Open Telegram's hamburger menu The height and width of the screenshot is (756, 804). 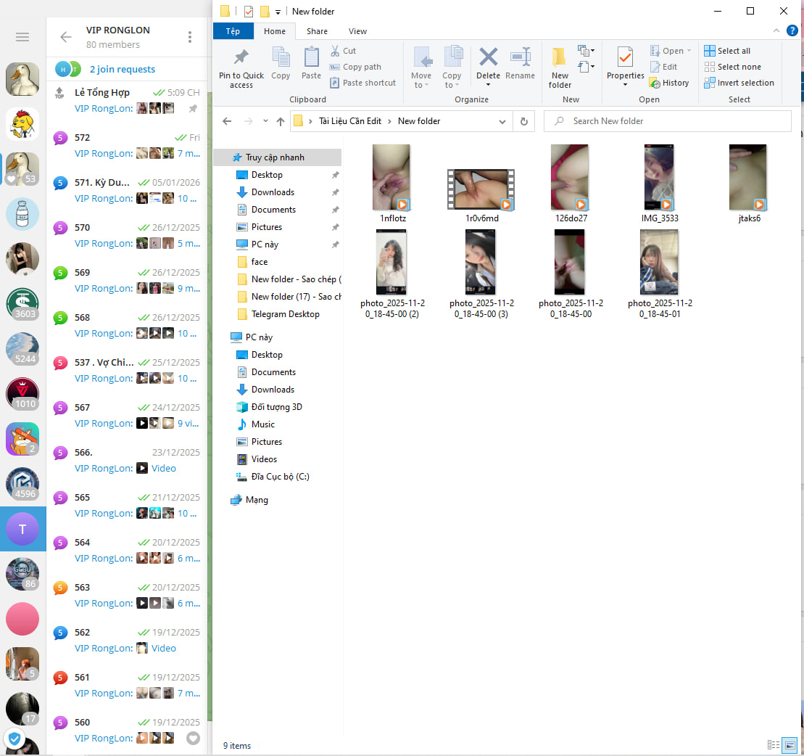(x=22, y=37)
